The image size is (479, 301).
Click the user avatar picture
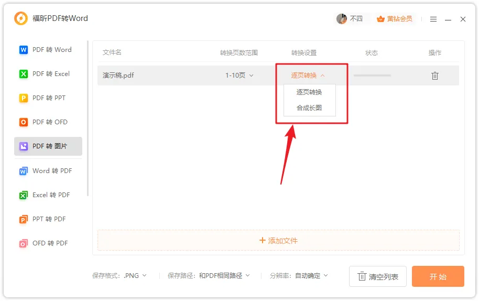pyautogui.click(x=342, y=19)
